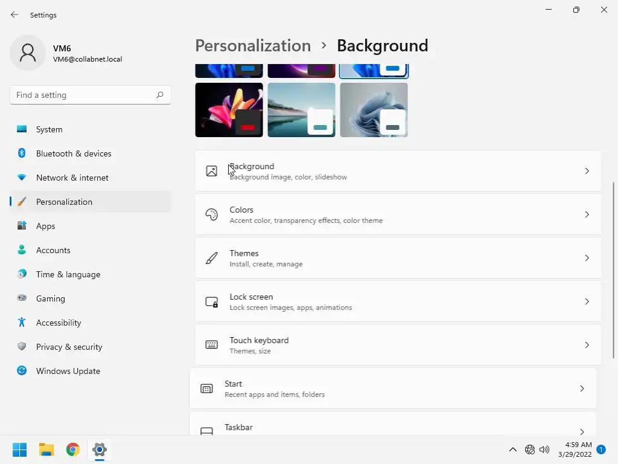This screenshot has width=618, height=464.
Task: Expand Colors row chevron
Action: point(587,214)
